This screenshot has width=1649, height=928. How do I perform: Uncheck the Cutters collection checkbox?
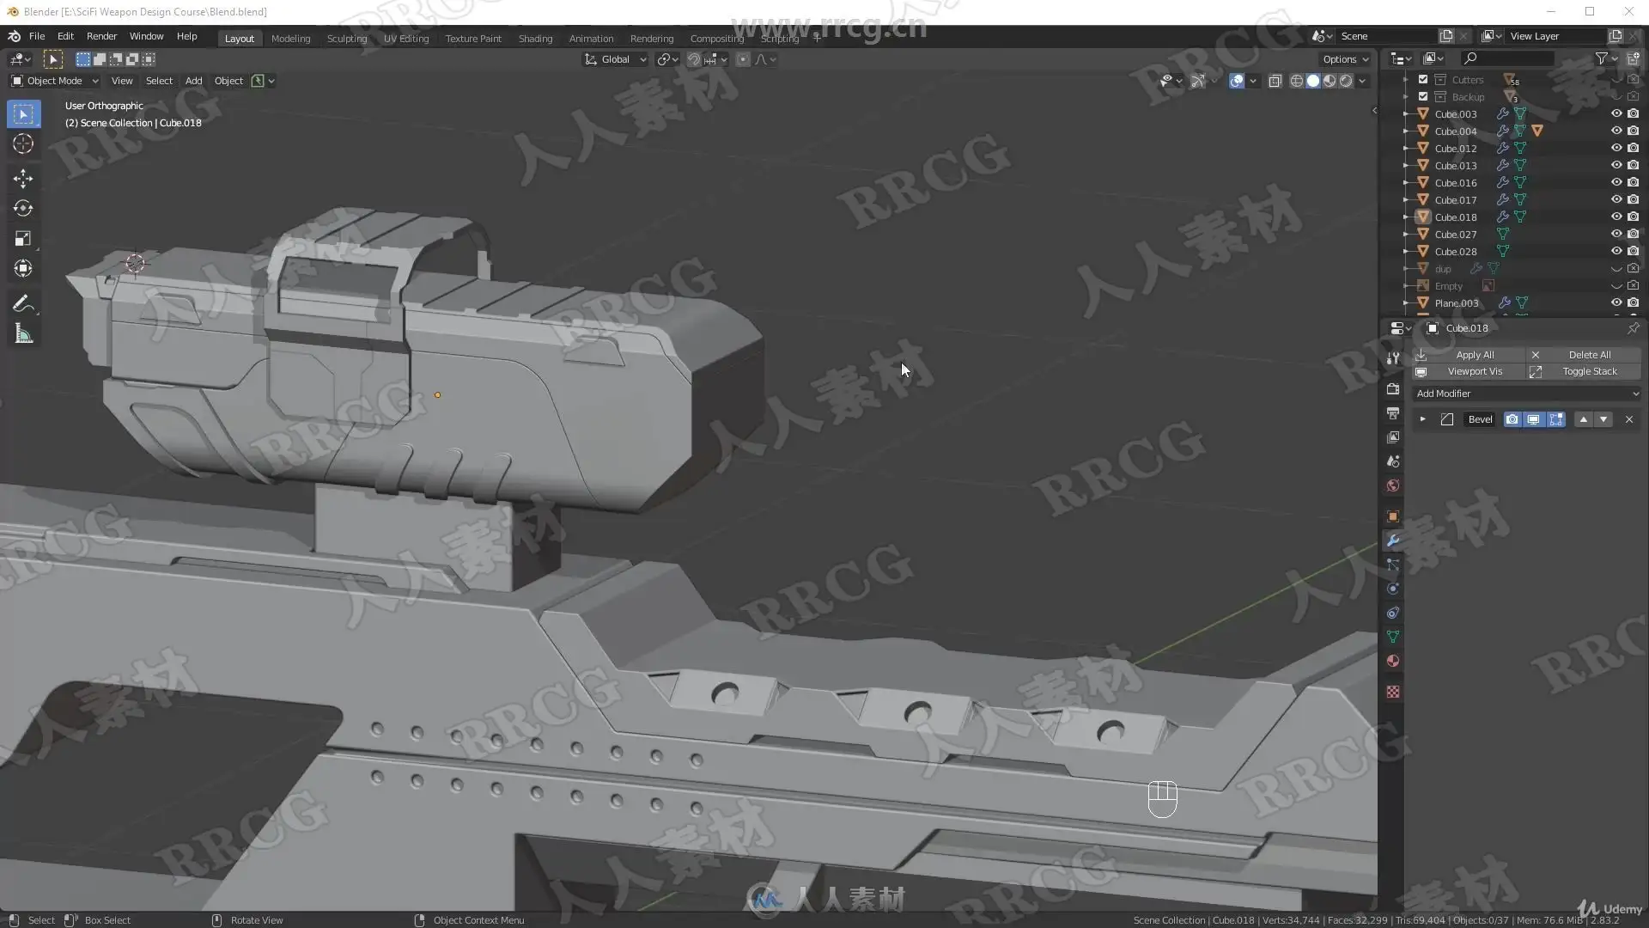1423,79
